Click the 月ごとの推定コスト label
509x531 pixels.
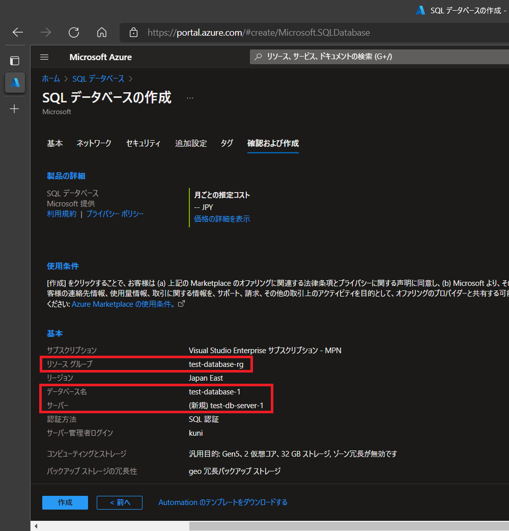click(x=222, y=195)
